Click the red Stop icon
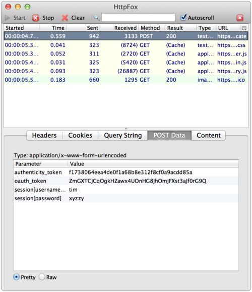Viewport: 252px width, 292px height. 36,18
